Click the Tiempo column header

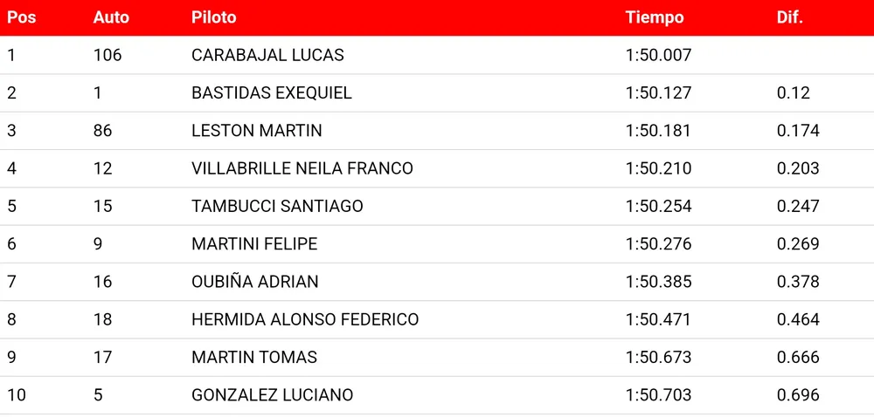click(655, 17)
